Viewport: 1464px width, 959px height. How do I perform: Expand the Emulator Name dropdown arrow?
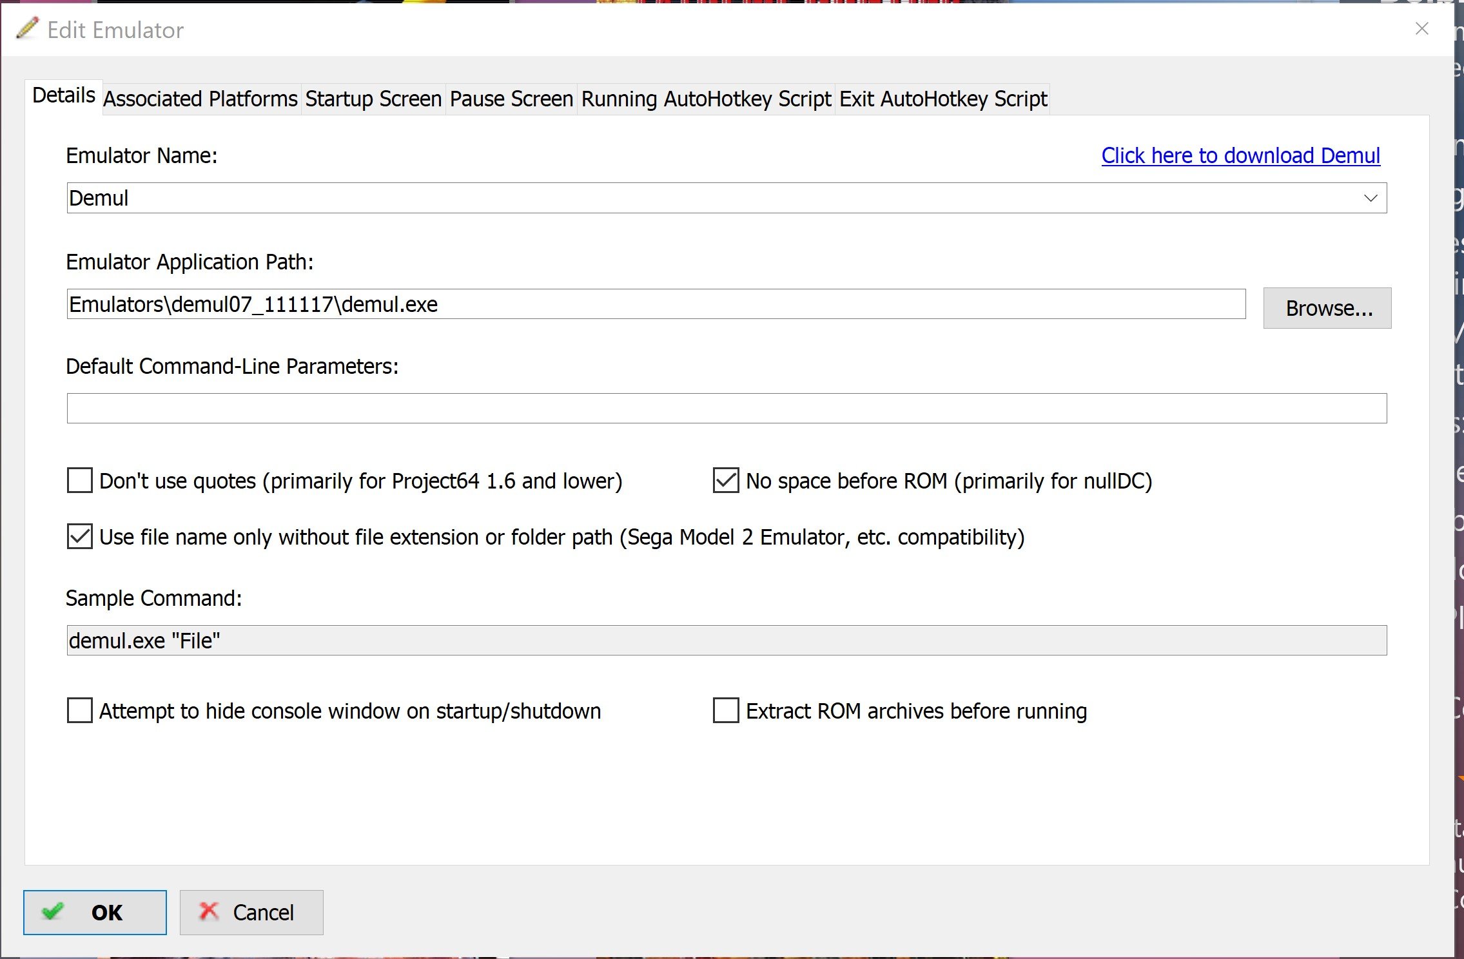point(1371,198)
